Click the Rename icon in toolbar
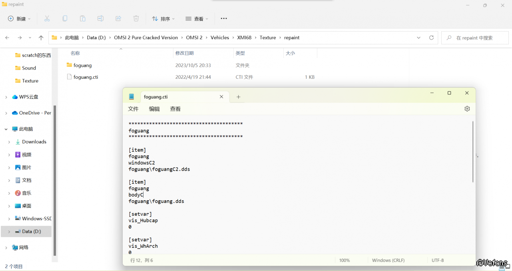The image size is (512, 271). coord(100,19)
